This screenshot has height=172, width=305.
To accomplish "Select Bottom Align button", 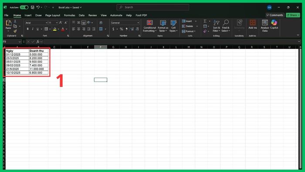I will pyautogui.click(x=84, y=23).
